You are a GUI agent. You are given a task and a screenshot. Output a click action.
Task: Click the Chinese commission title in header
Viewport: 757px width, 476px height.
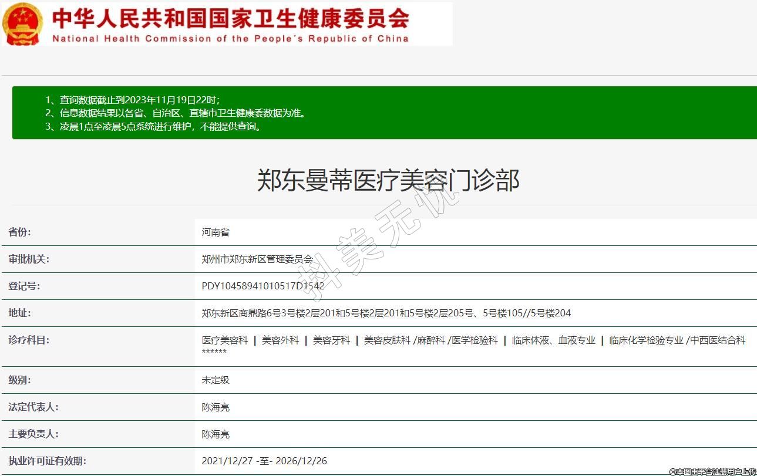(230, 18)
